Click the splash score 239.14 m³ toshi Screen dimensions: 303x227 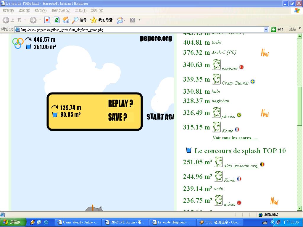tap(203, 188)
